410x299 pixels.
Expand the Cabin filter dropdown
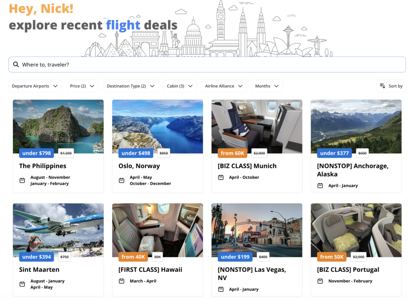[180, 86]
